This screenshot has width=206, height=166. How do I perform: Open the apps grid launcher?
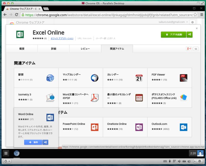point(6,153)
